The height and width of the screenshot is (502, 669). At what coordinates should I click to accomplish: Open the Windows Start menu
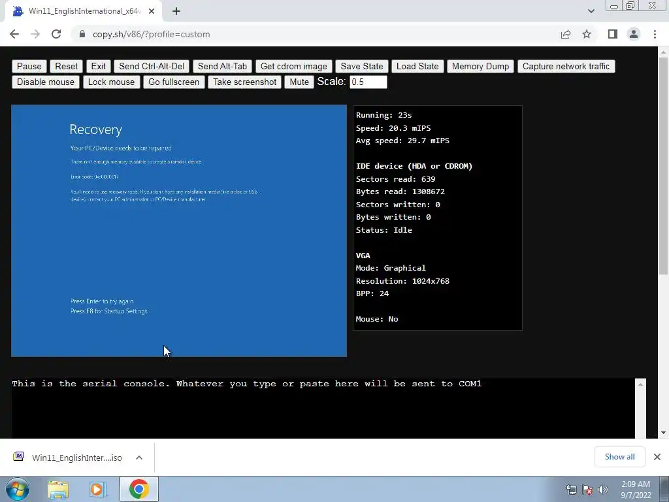click(17, 489)
